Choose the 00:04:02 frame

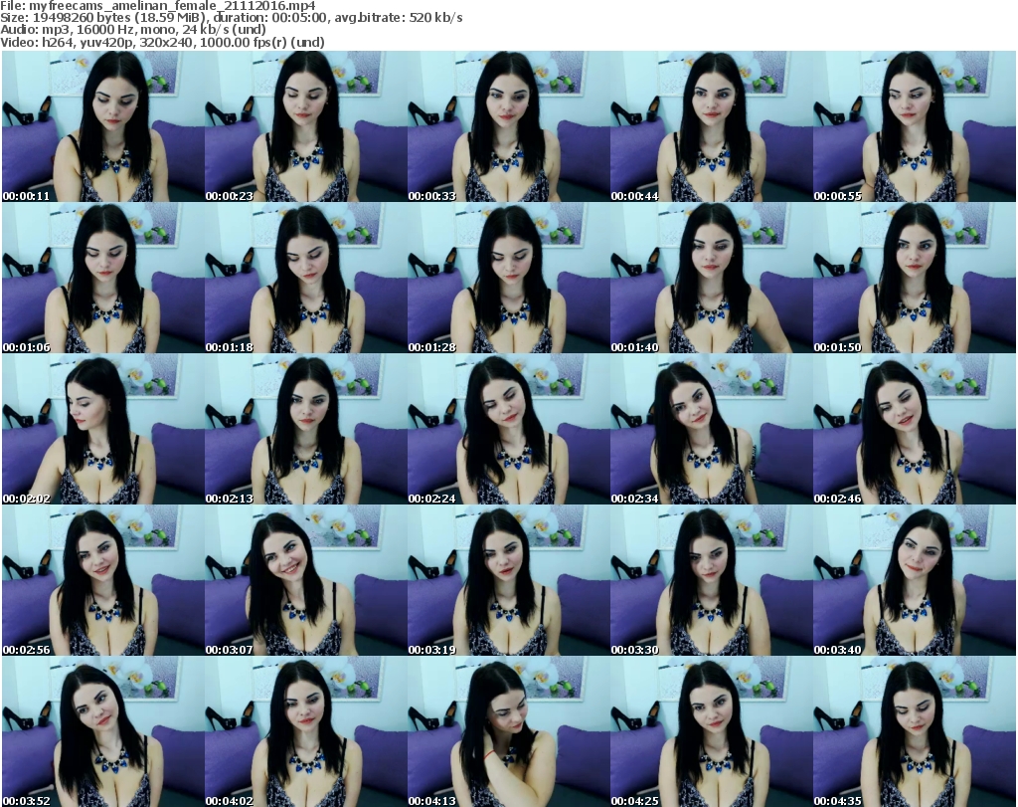pos(306,731)
